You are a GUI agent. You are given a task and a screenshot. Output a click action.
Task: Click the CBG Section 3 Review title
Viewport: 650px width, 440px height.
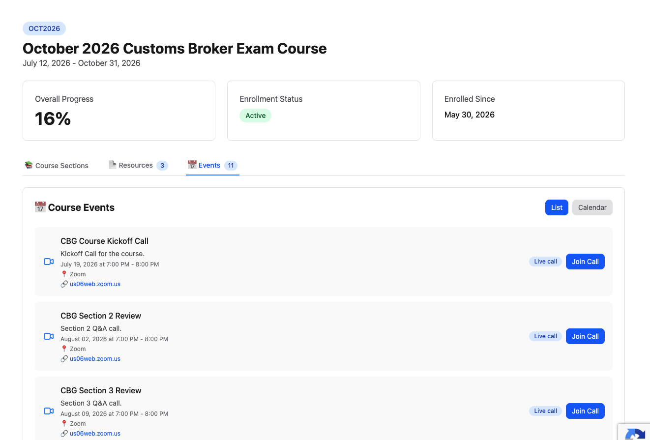tap(101, 390)
